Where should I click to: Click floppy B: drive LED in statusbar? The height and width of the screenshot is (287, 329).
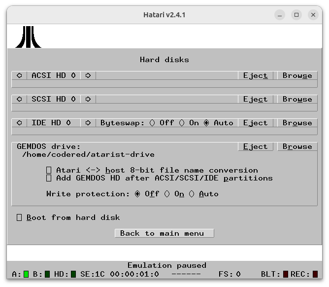(47, 274)
